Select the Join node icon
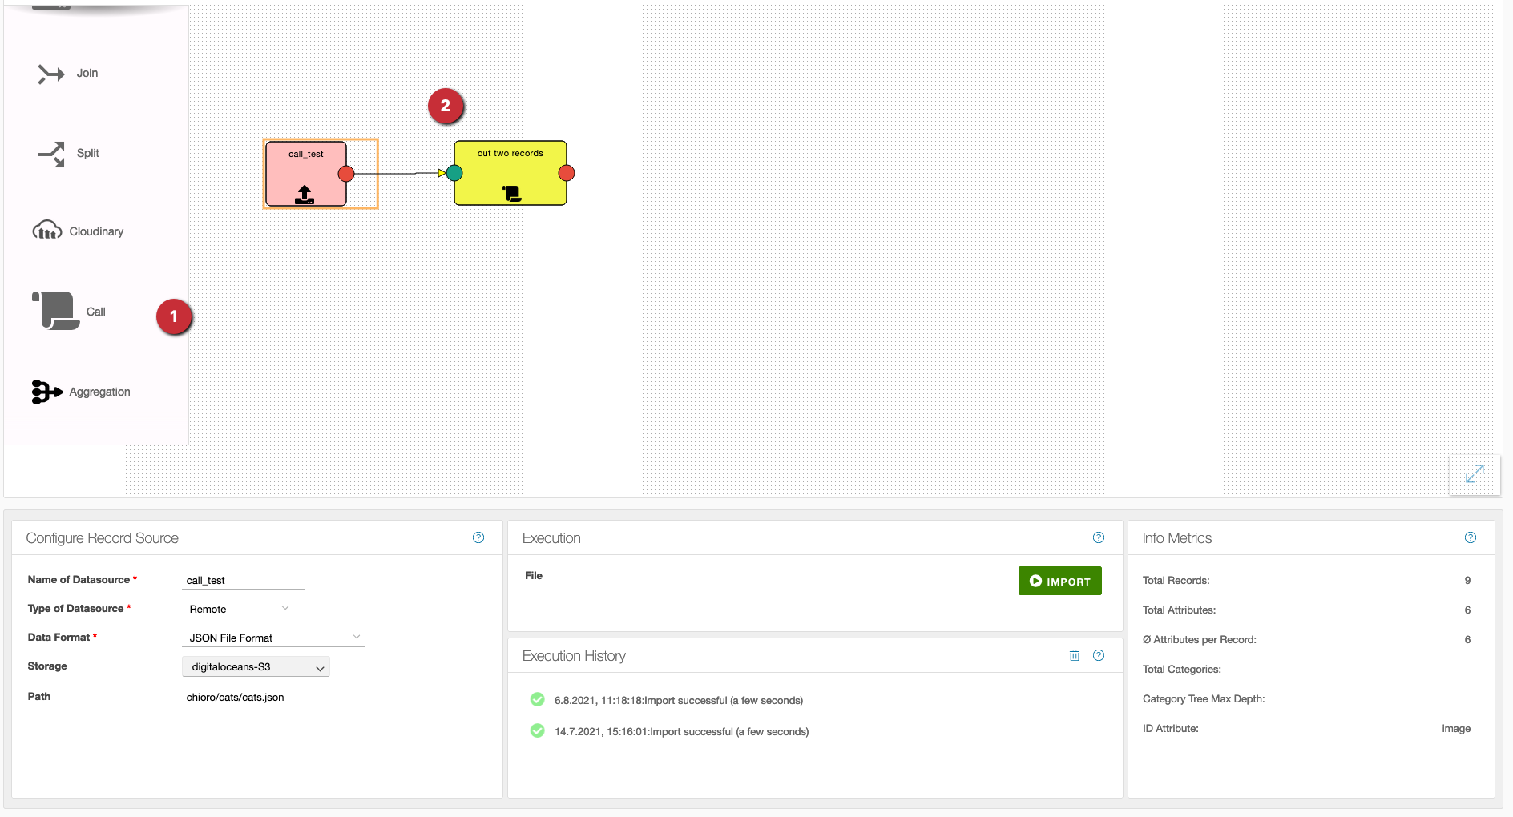 coord(51,74)
